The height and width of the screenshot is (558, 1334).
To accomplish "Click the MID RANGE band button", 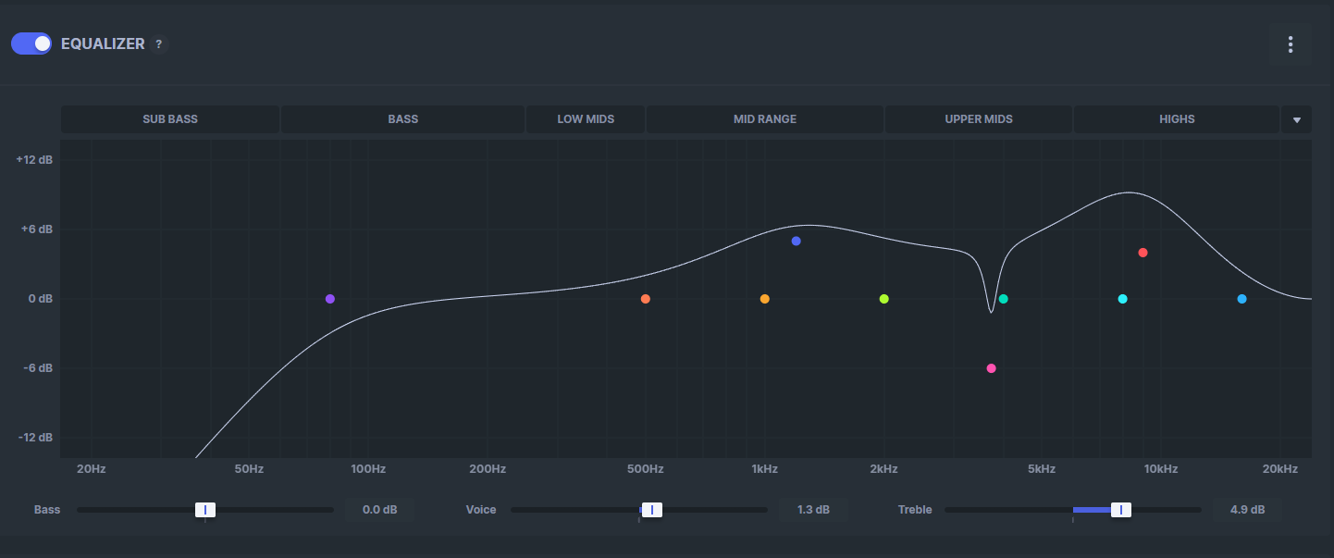I will 764,119.
